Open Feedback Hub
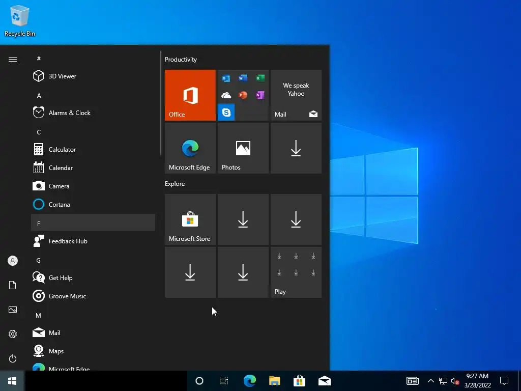This screenshot has width=521, height=391. click(93, 241)
